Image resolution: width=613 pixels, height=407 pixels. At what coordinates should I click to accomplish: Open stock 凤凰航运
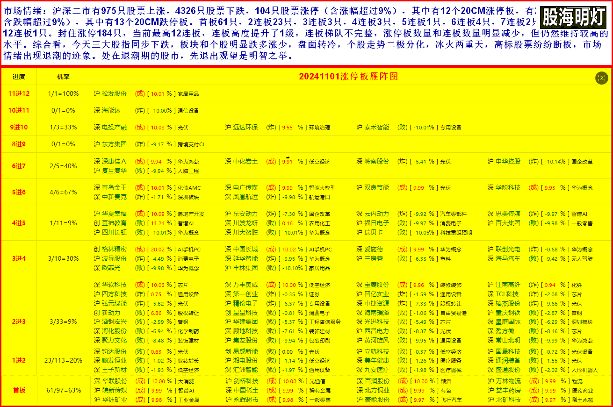(245, 197)
